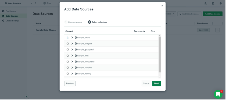The height and width of the screenshot is (100, 226).
Task: Open the NextJS website project dropdown
Action: click(19, 3)
